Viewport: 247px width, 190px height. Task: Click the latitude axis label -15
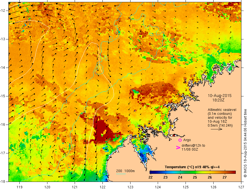3,96
